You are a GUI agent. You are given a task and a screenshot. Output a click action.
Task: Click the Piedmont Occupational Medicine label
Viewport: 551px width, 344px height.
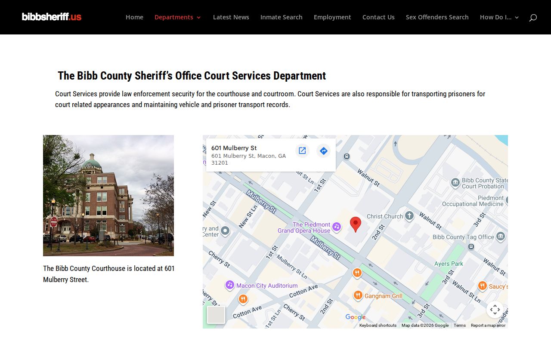coord(473,201)
